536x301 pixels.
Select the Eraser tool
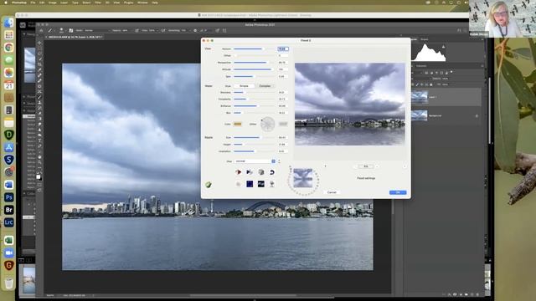pyautogui.click(x=39, y=114)
